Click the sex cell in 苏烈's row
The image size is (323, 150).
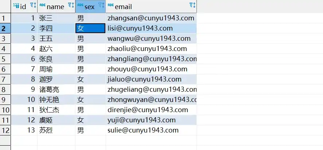(x=90, y=130)
